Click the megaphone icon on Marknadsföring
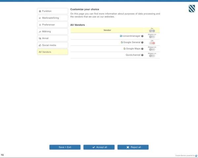This screenshot has height=158, width=198. pyautogui.click(x=40, y=18)
